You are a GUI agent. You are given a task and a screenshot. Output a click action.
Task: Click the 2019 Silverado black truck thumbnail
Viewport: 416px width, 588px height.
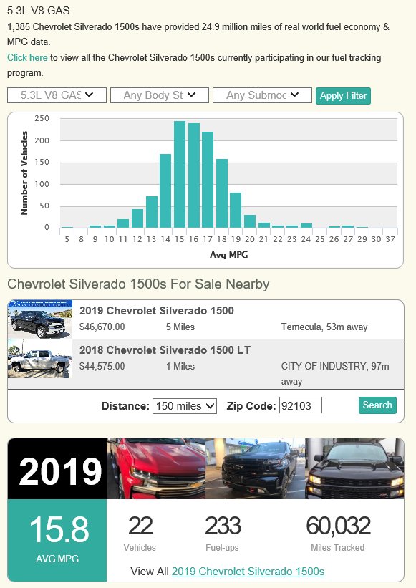[x=39, y=319]
